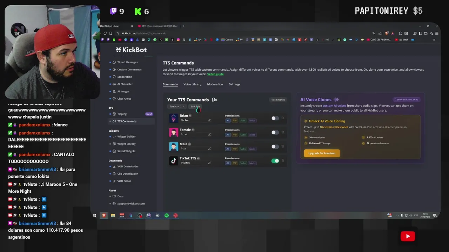Toggle VIP permission for Female

[x=235, y=135]
